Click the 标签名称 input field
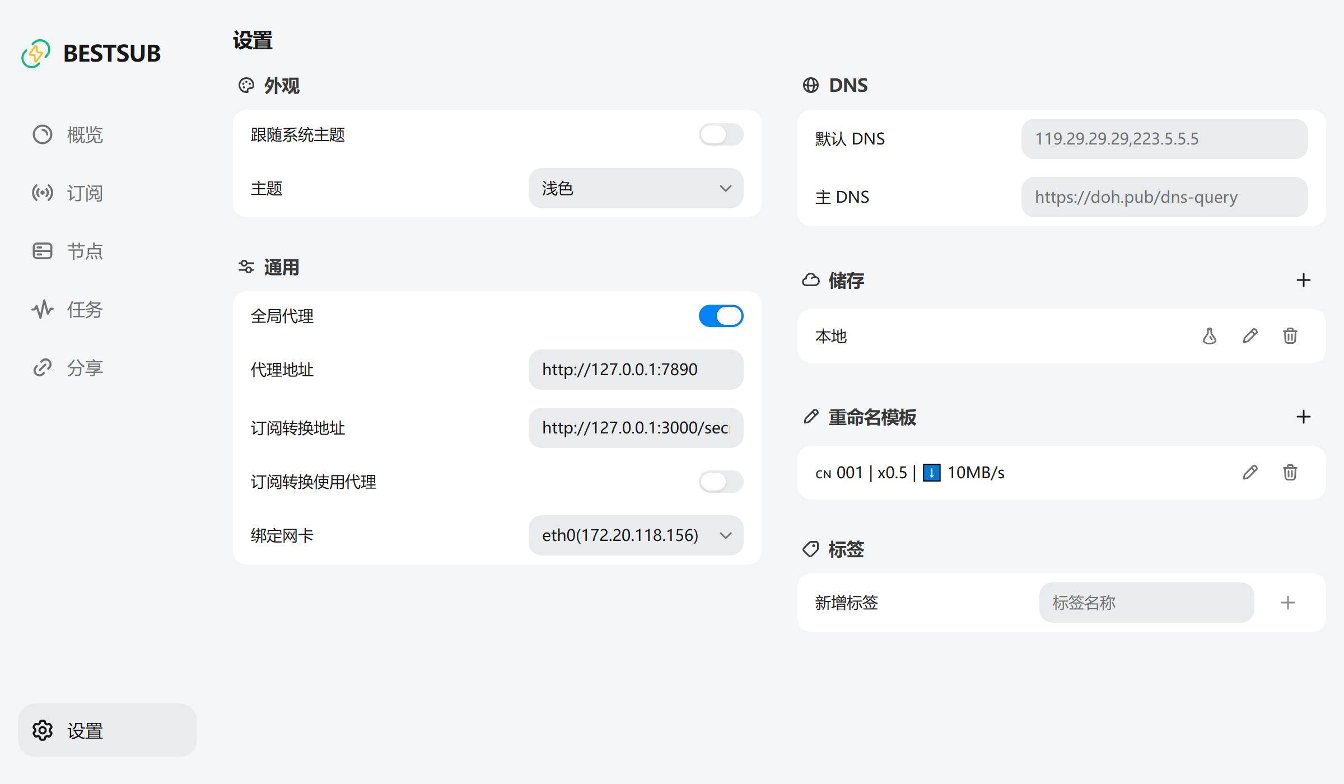Image resolution: width=1344 pixels, height=784 pixels. click(1146, 603)
